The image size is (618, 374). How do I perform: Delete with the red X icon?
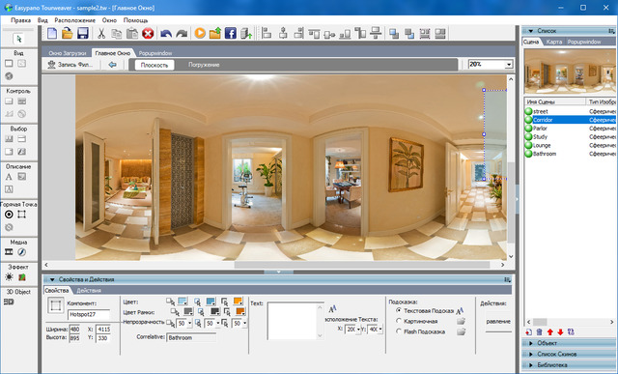(148, 34)
